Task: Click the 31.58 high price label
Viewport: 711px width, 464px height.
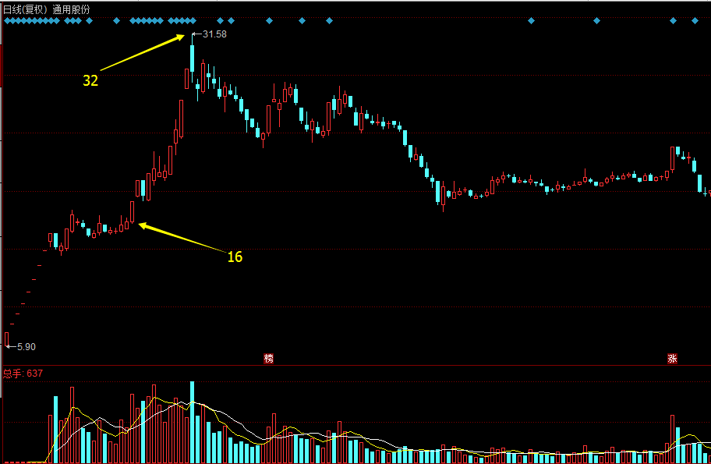Action: point(214,34)
